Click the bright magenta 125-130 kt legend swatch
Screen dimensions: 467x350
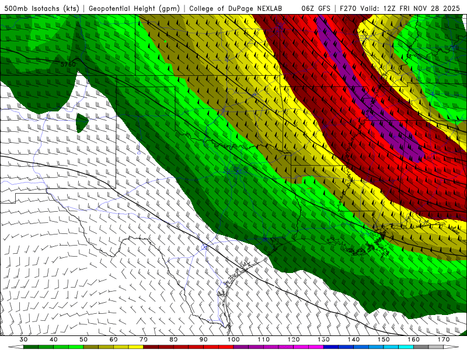click(x=316, y=347)
